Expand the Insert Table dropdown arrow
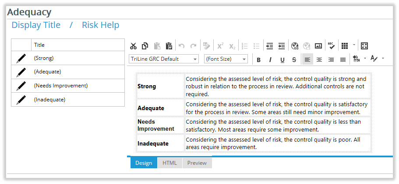This screenshot has width=399, height=184. 354,46
